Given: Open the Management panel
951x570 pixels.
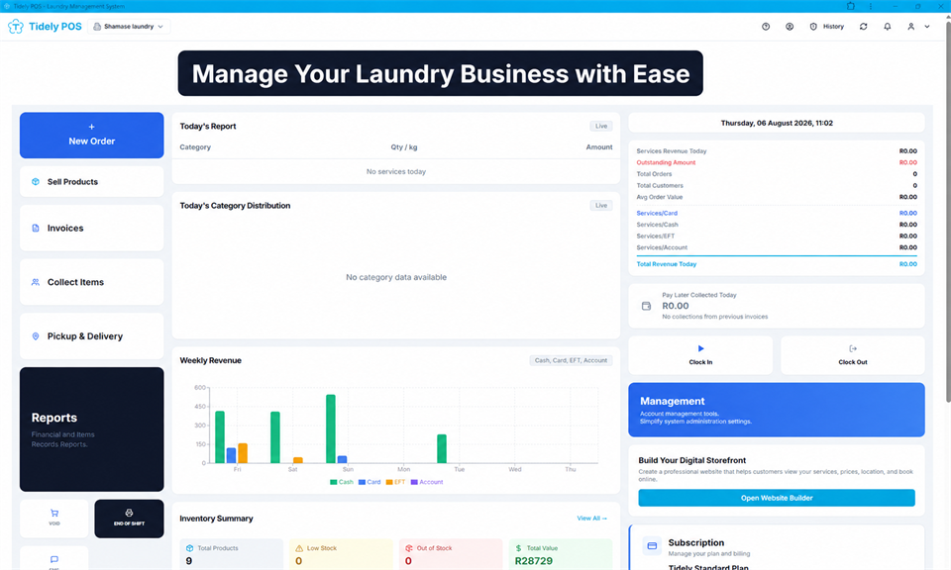Looking at the screenshot, I should click(x=777, y=410).
